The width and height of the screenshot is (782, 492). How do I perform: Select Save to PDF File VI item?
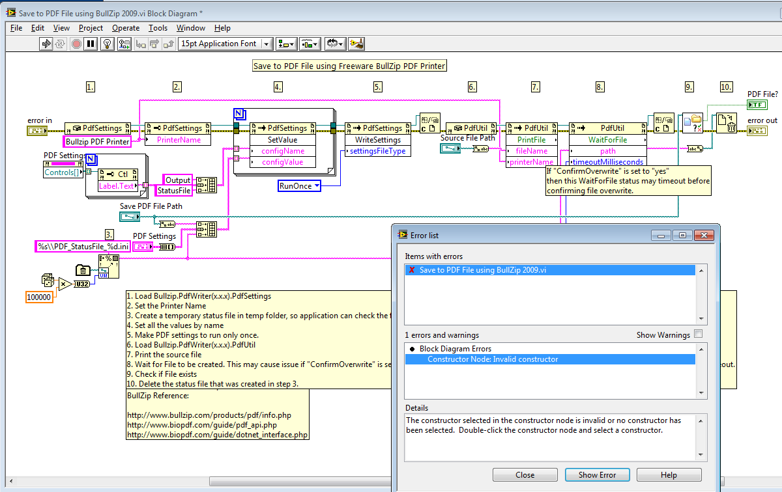point(482,270)
